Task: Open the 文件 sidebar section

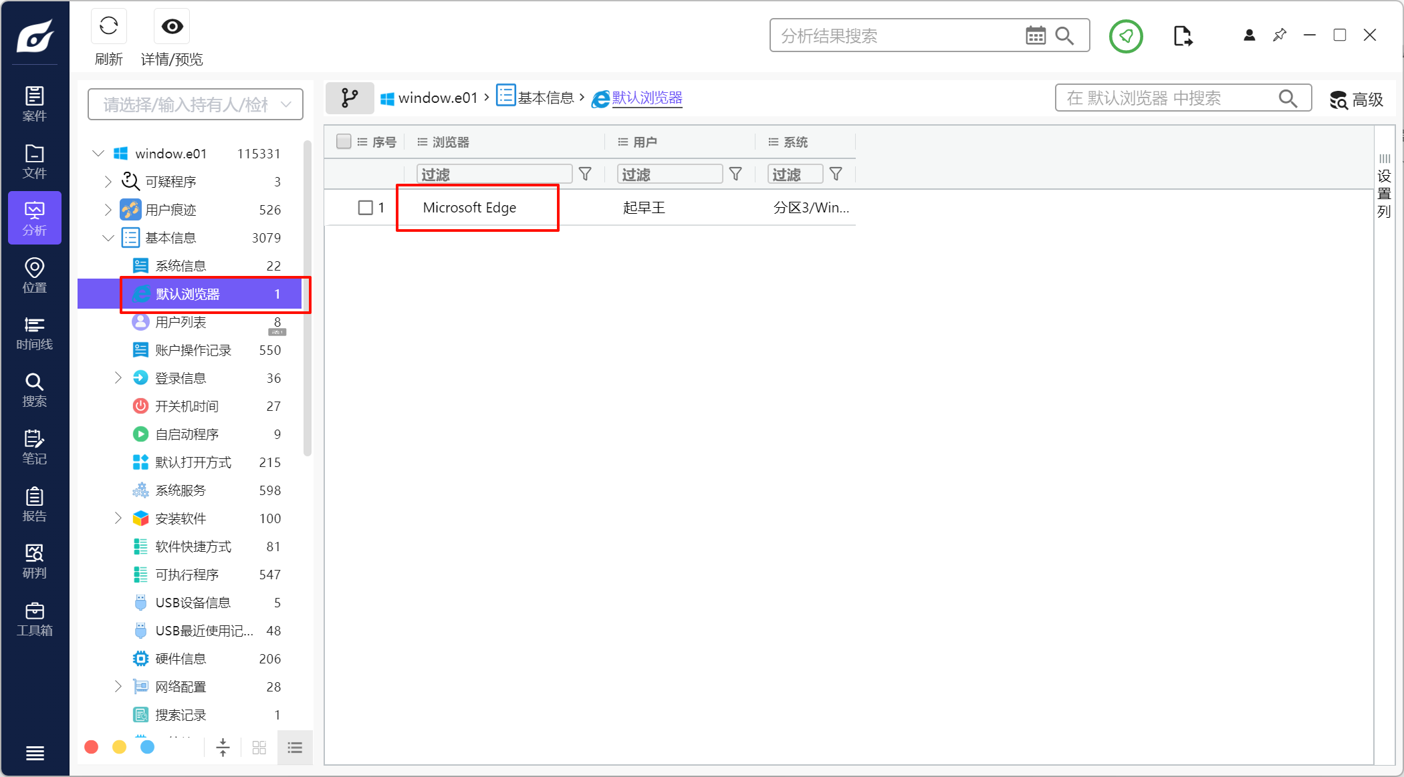Action: (x=35, y=162)
